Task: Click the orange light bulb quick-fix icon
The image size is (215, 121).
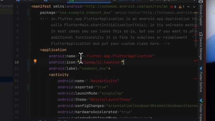Action: [35, 61]
